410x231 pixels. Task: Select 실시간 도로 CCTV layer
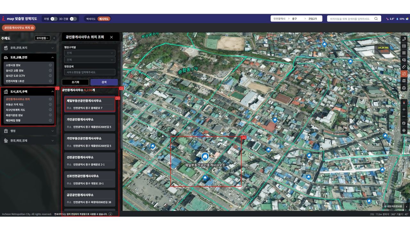click(15, 76)
